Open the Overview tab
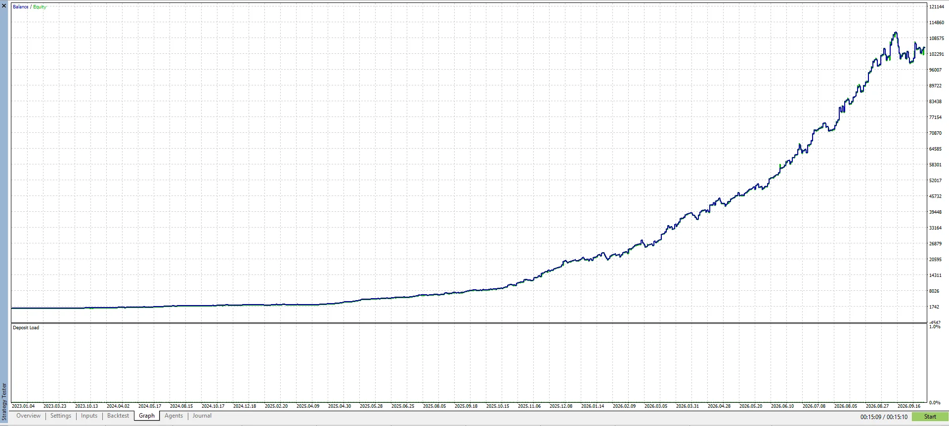 pyautogui.click(x=29, y=416)
